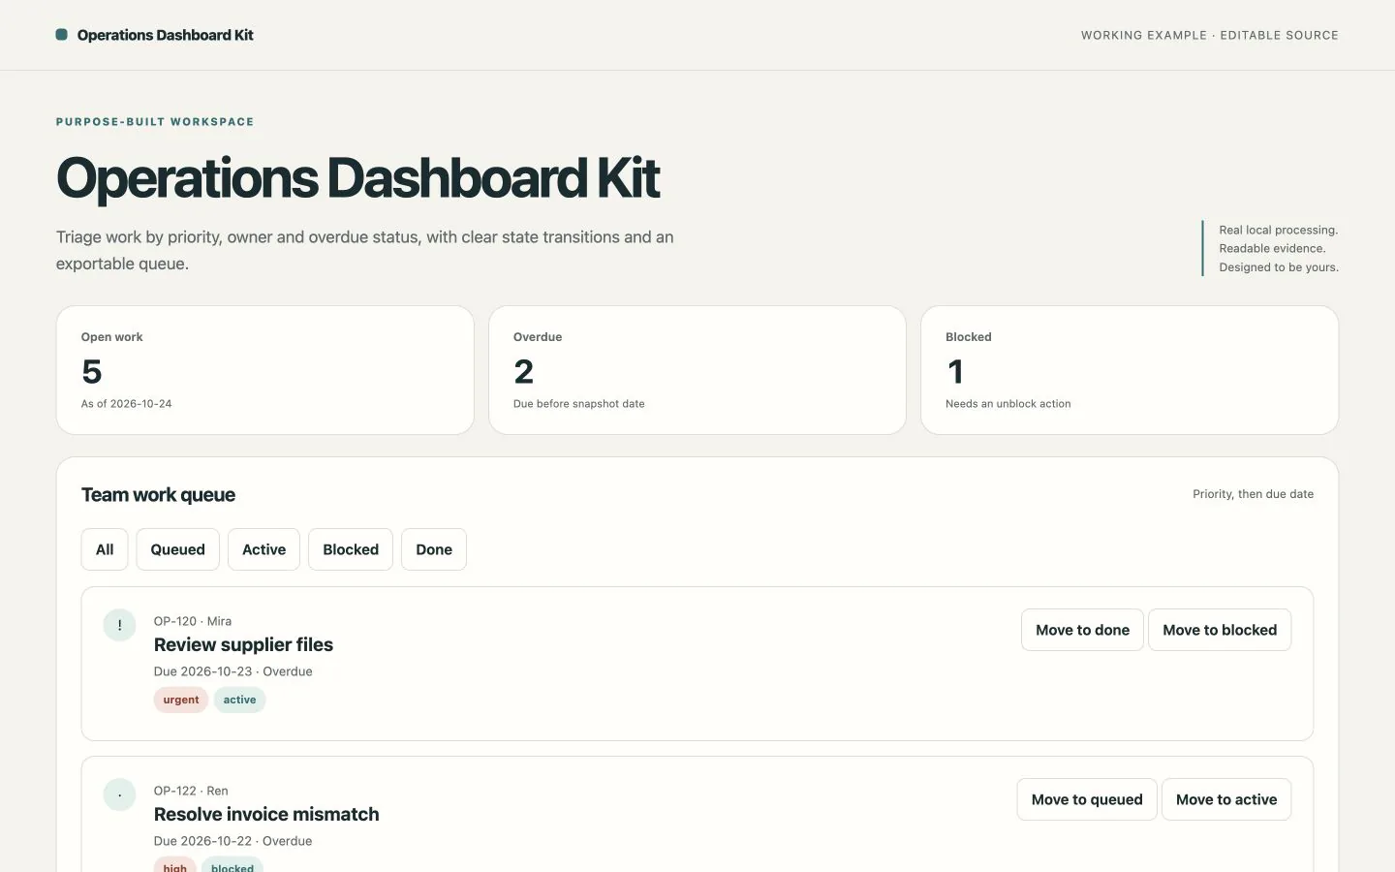This screenshot has height=872, width=1395.
Task: Filter the queue by Active
Action: point(263,549)
